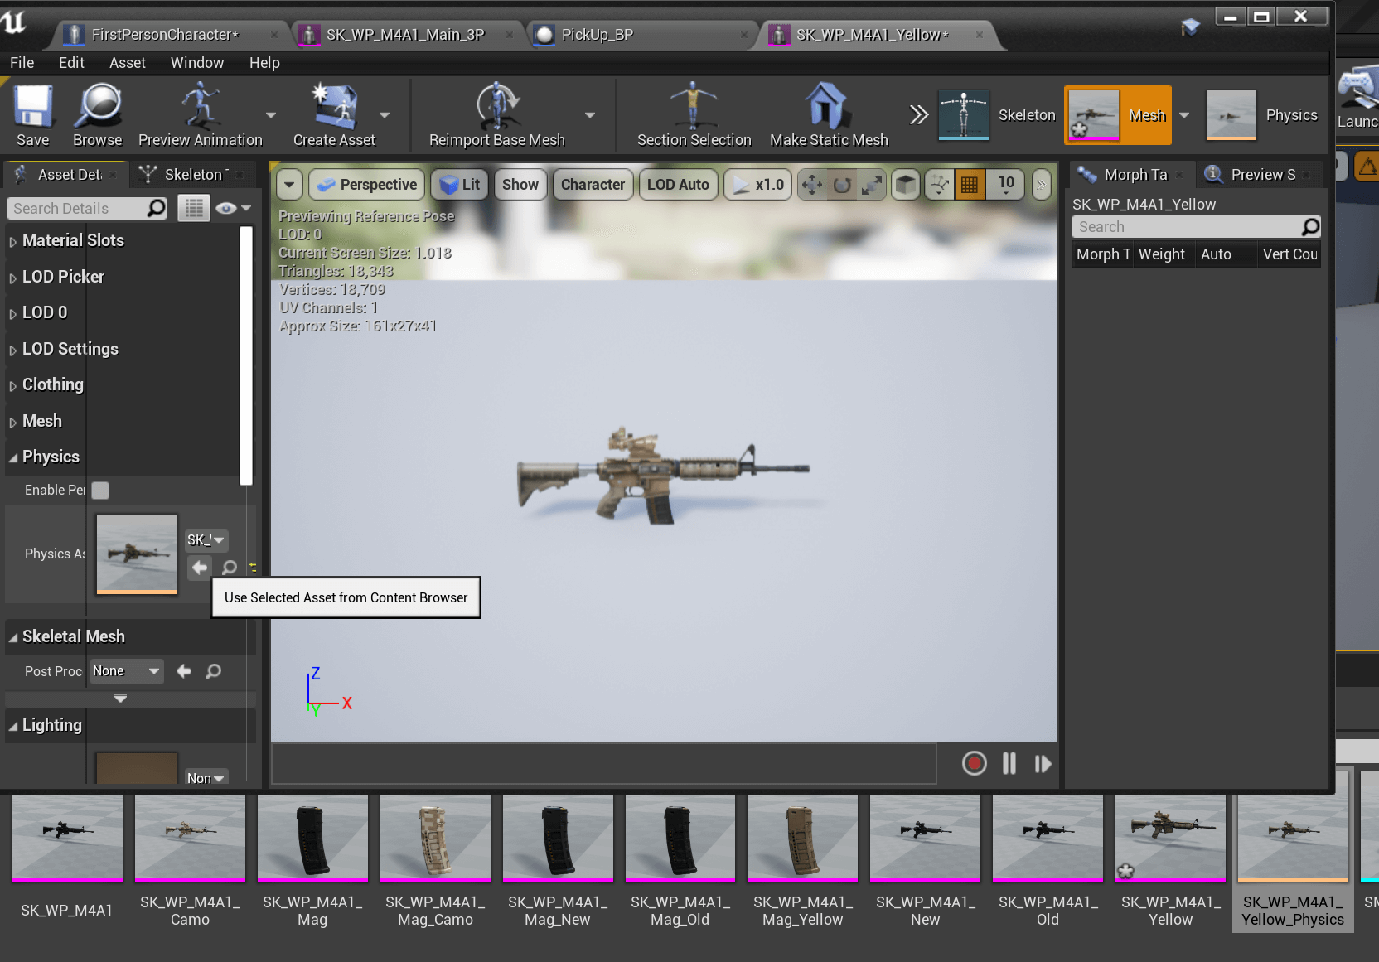Use selected asset arrow for Post Process
Image resolution: width=1379 pixels, height=962 pixels.
[184, 671]
